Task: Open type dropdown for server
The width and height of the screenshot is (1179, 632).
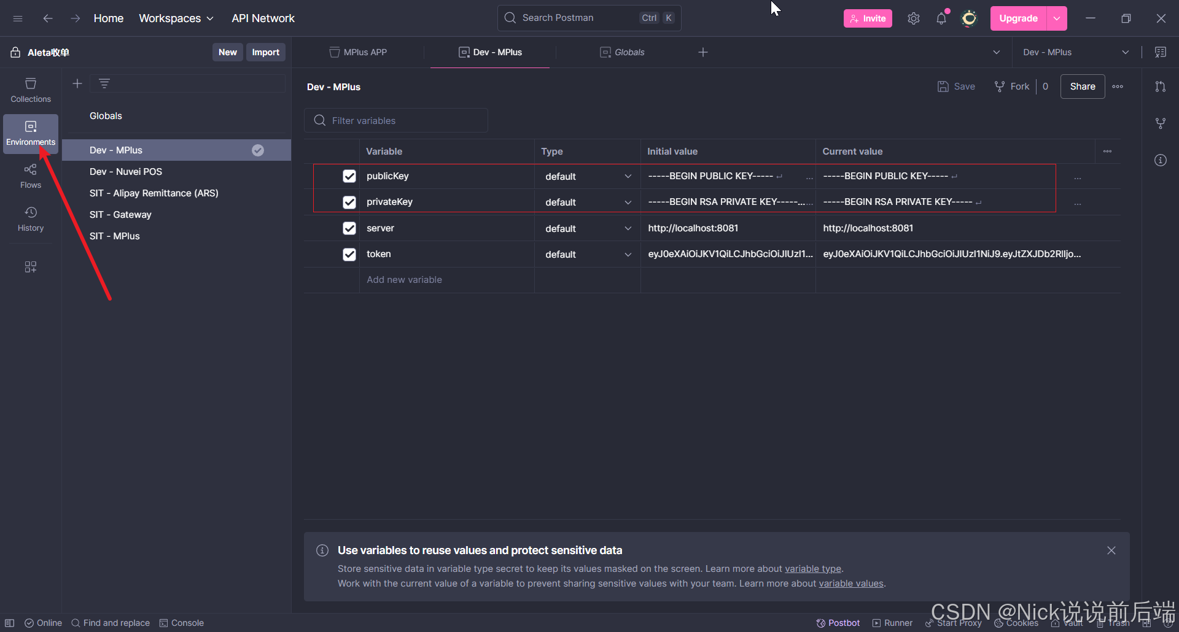Action: [x=588, y=229]
